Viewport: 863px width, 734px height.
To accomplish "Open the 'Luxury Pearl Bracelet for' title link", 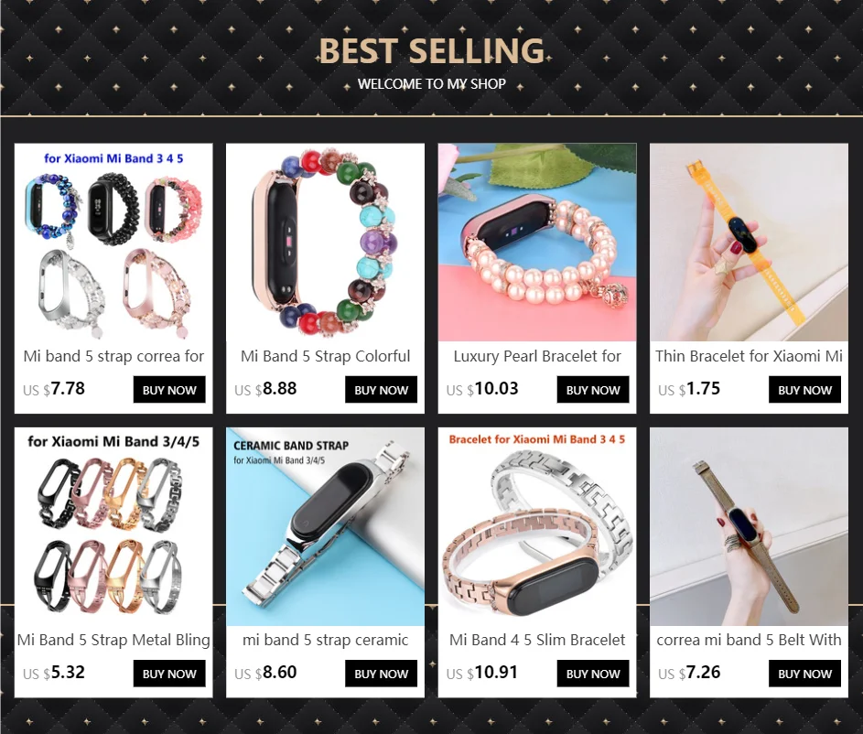I will (537, 356).
